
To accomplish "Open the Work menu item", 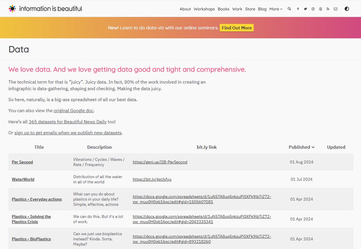I will tap(237, 9).
